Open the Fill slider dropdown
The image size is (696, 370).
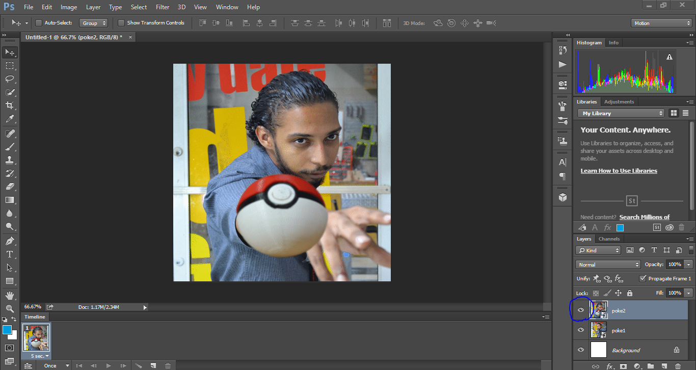689,293
